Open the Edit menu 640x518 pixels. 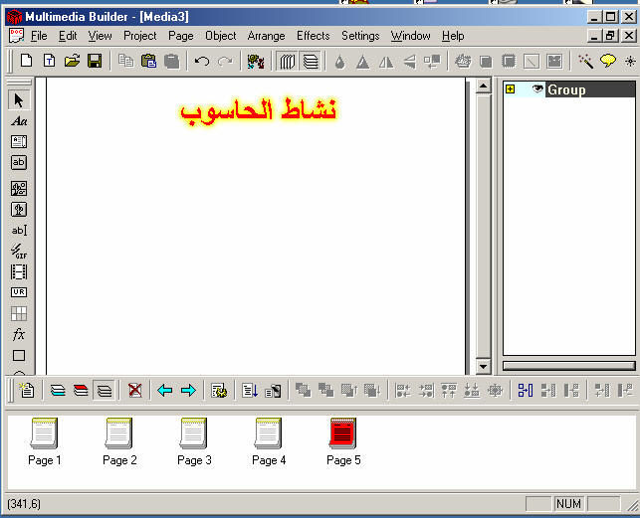coord(68,36)
